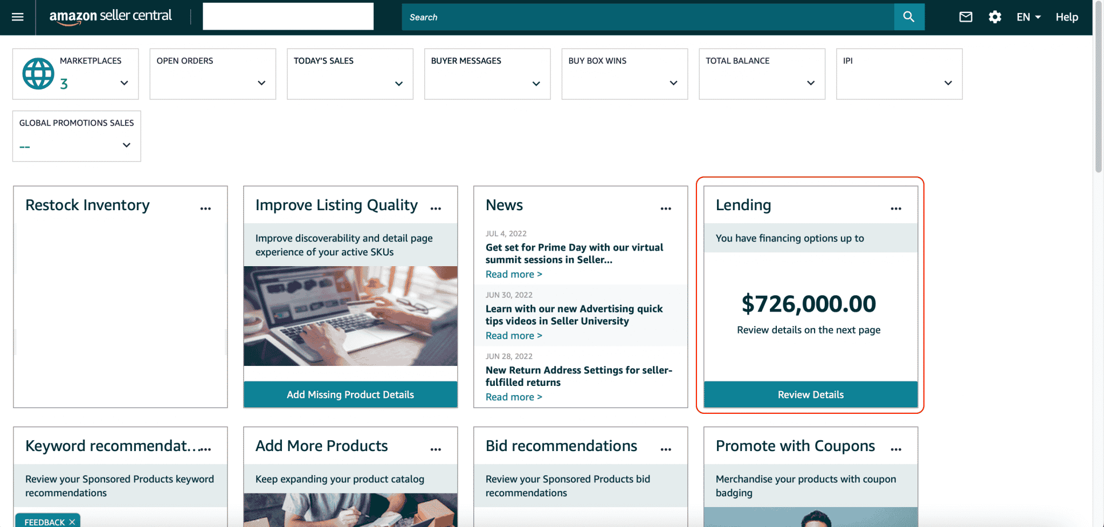Open the Help menu

click(1067, 17)
